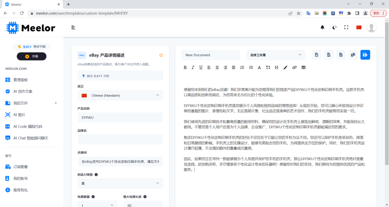Enter fullscreen mode

pyautogui.click(x=346, y=27)
